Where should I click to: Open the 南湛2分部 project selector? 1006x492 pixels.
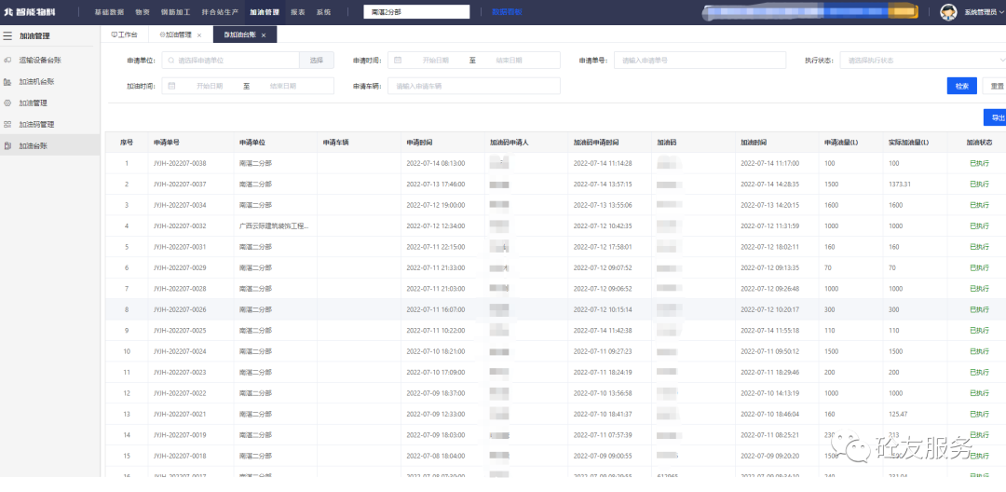tap(416, 12)
